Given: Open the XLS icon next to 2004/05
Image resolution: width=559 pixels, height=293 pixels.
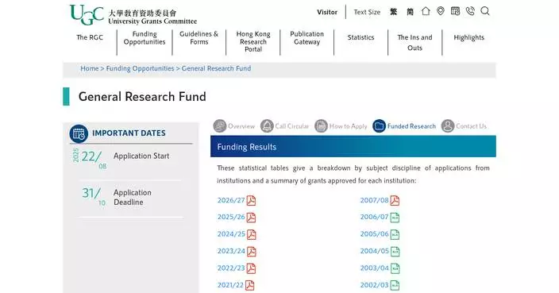Looking at the screenshot, I should 395,252.
